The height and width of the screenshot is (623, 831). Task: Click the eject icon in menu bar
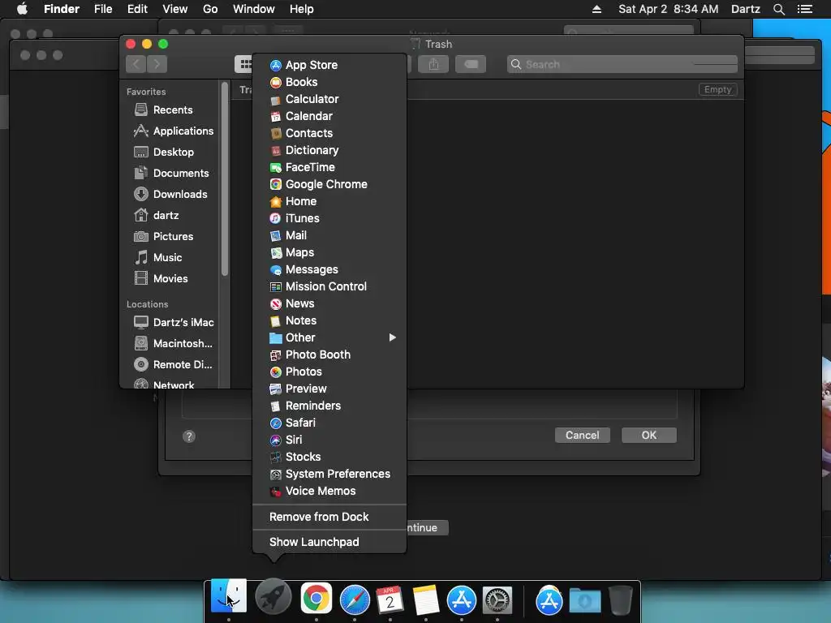click(596, 9)
